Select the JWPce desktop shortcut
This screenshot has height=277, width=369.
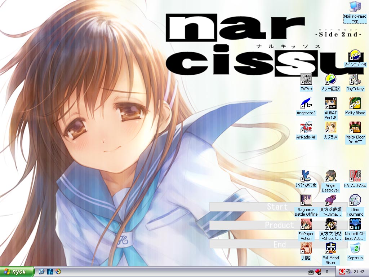(306, 83)
